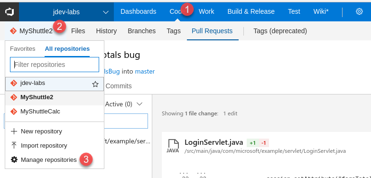The height and width of the screenshot is (178, 371).
Task: Open the Test hub
Action: tap(294, 11)
